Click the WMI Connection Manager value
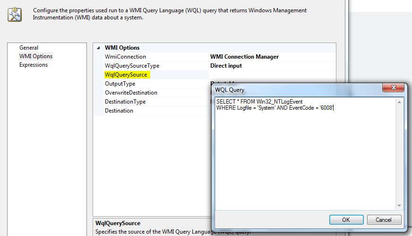 click(x=244, y=57)
